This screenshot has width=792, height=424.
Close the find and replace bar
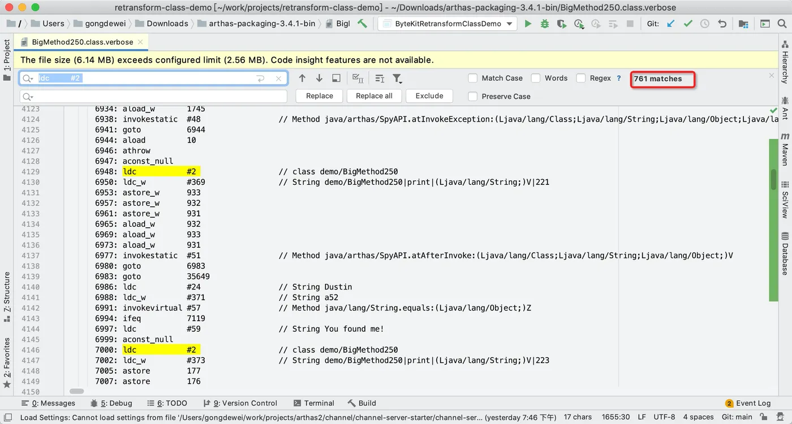772,75
